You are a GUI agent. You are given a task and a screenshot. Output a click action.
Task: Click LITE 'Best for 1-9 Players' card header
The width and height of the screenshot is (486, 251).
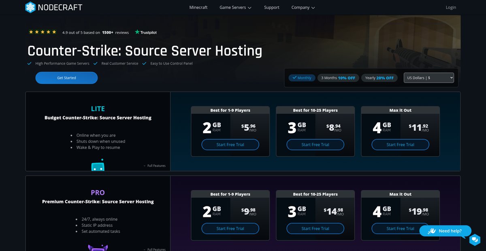pyautogui.click(x=230, y=110)
